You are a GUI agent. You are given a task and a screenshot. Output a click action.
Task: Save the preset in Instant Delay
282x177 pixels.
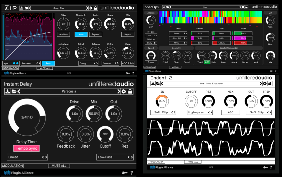(8, 91)
